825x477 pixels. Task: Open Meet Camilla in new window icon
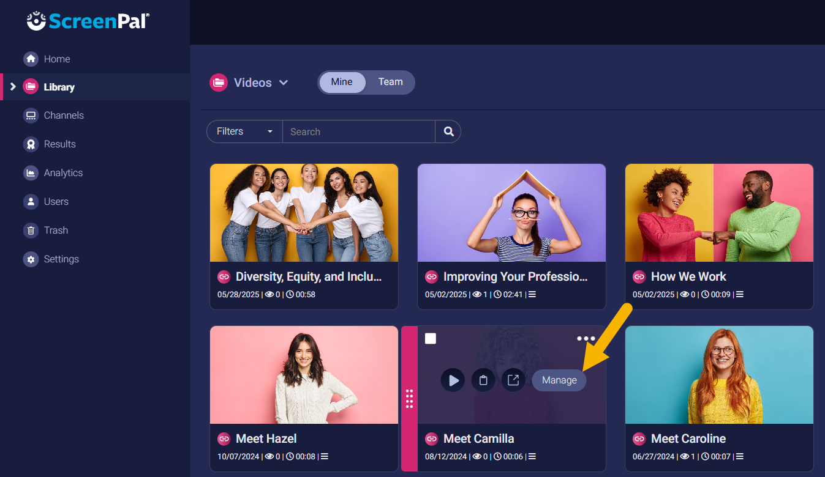point(513,380)
